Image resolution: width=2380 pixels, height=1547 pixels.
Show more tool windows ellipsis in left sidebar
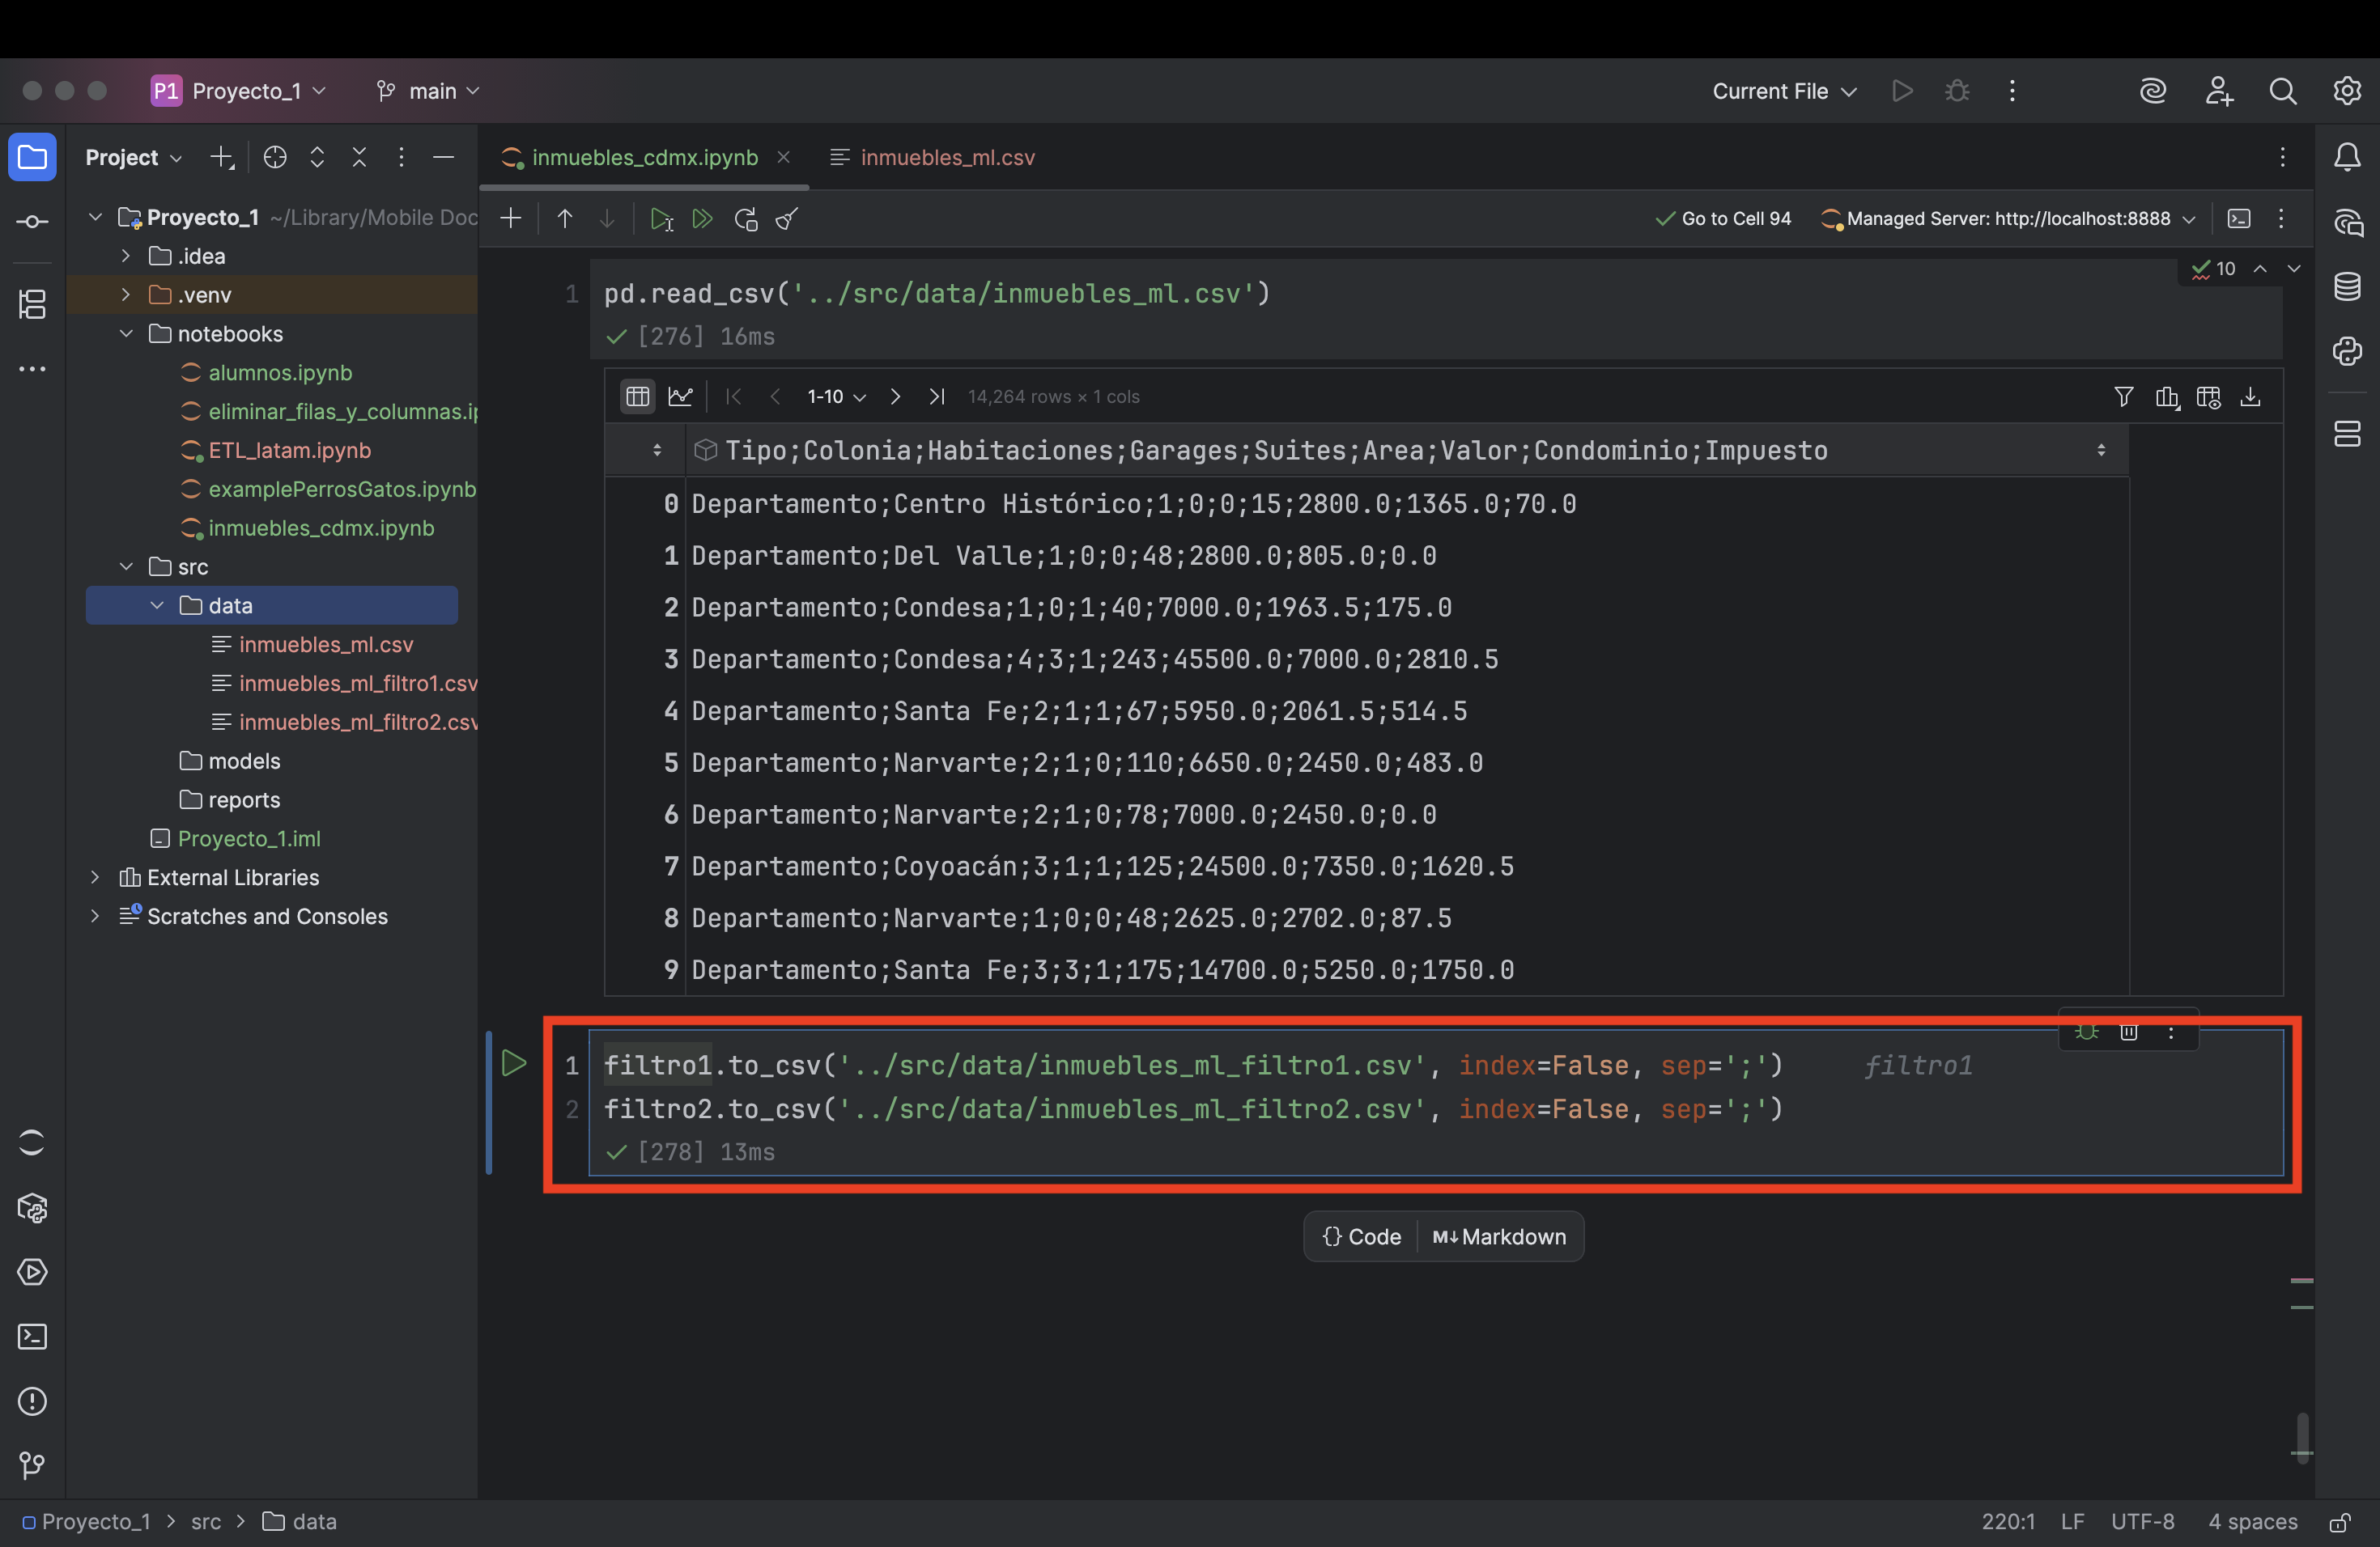pyautogui.click(x=32, y=369)
